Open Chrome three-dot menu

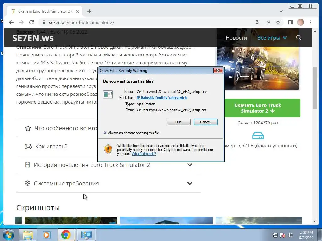tap(311, 22)
